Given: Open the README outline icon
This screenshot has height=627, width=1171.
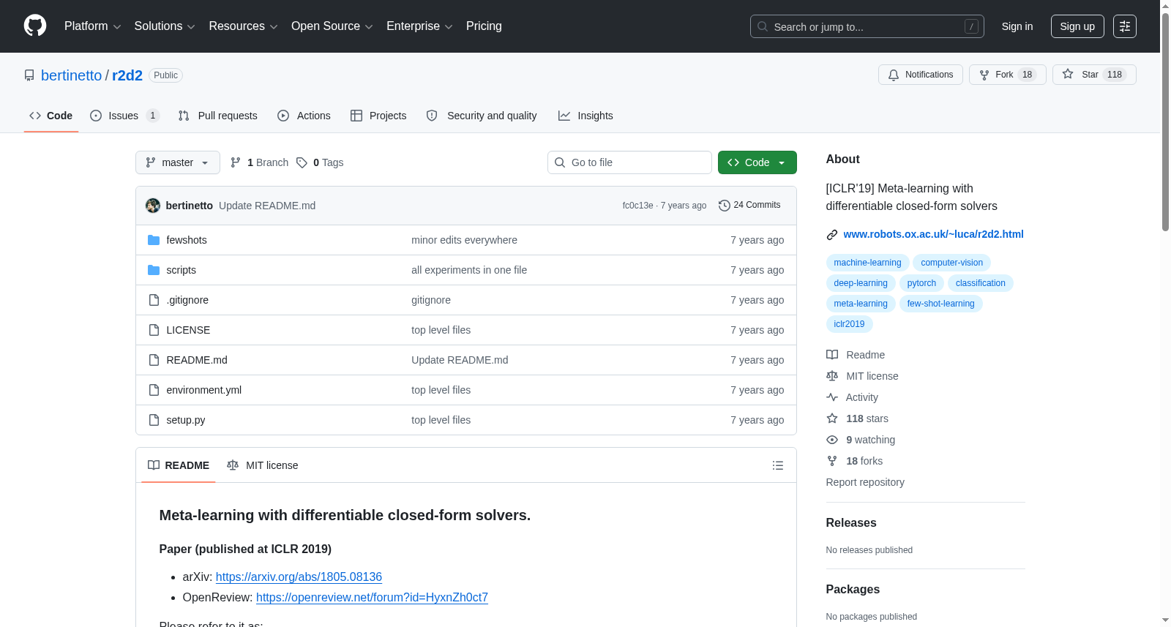Looking at the screenshot, I should (x=778, y=465).
